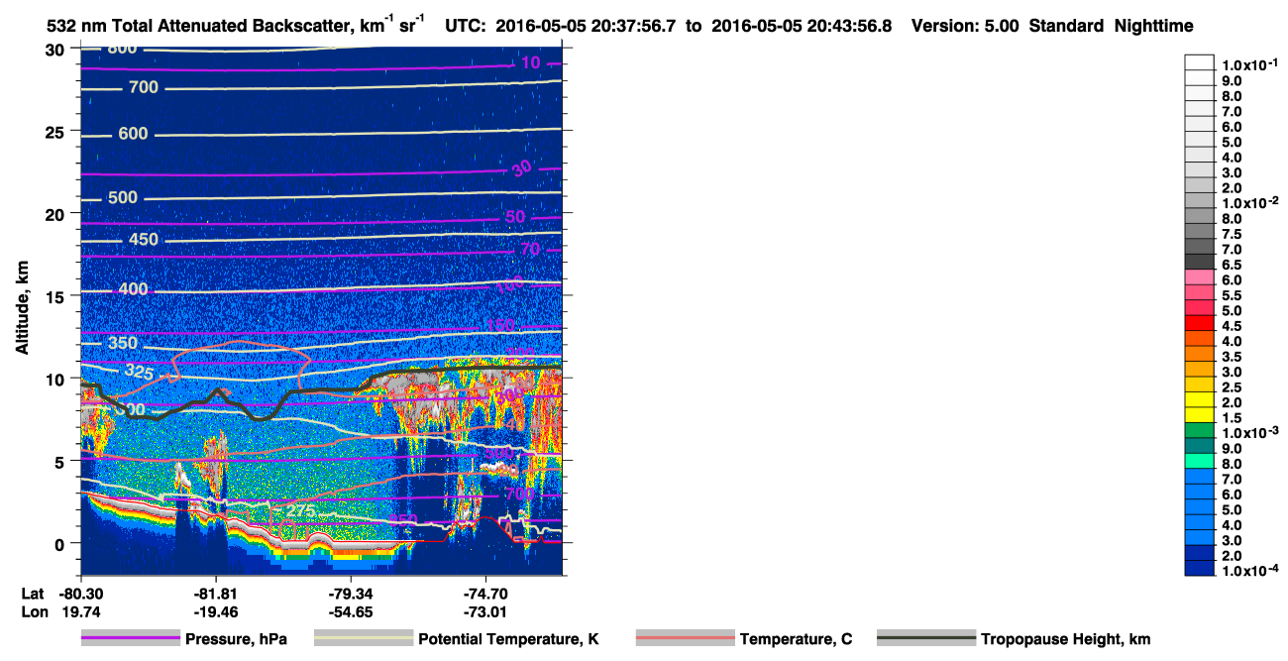
Task: Click the latitude value '-79.34'
Action: (351, 594)
